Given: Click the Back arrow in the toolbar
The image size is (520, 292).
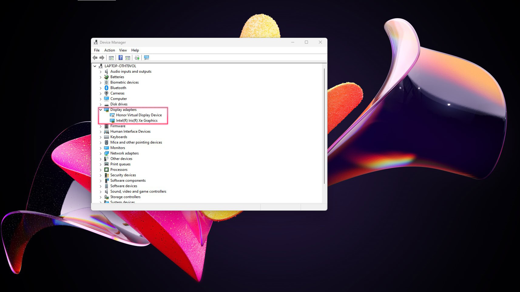Looking at the screenshot, I should click(x=95, y=58).
